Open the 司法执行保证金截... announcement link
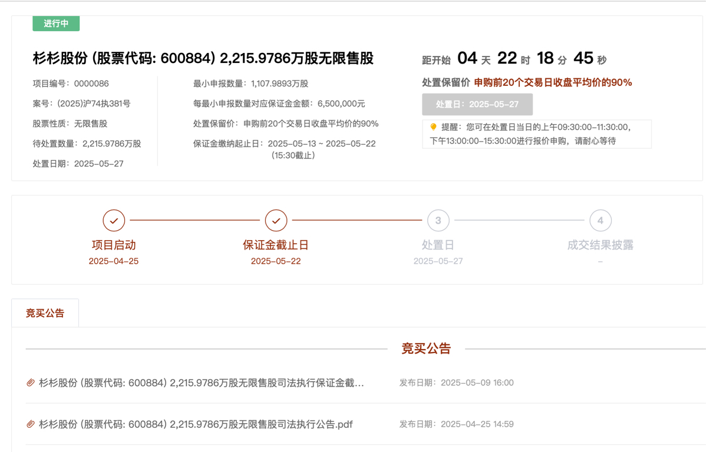 [202, 383]
